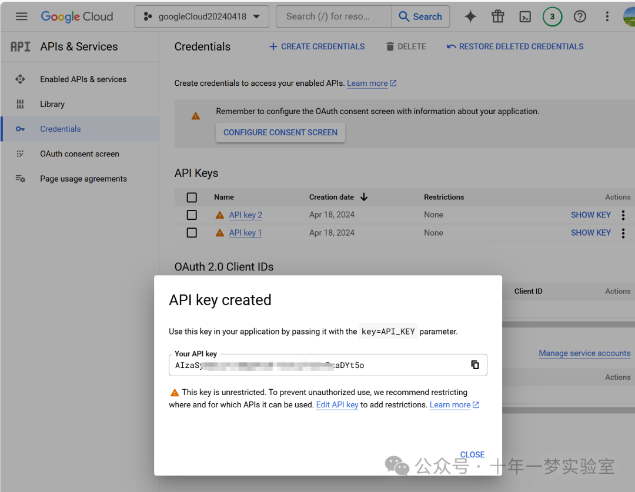635x492 pixels.
Task: Click the OAuth warning triangle icon
Action: 196,116
